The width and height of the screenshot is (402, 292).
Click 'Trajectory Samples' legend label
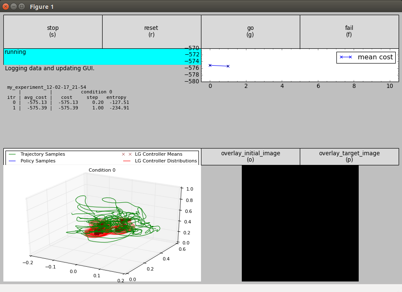click(43, 154)
